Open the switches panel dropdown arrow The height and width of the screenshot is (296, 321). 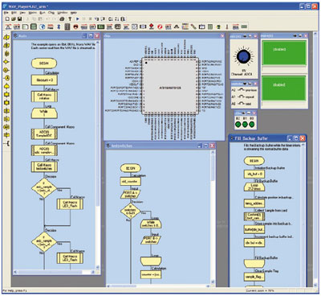(245, 84)
